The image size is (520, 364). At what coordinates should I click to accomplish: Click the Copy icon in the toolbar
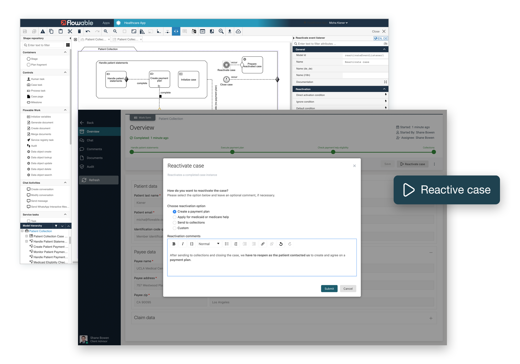click(x=51, y=31)
